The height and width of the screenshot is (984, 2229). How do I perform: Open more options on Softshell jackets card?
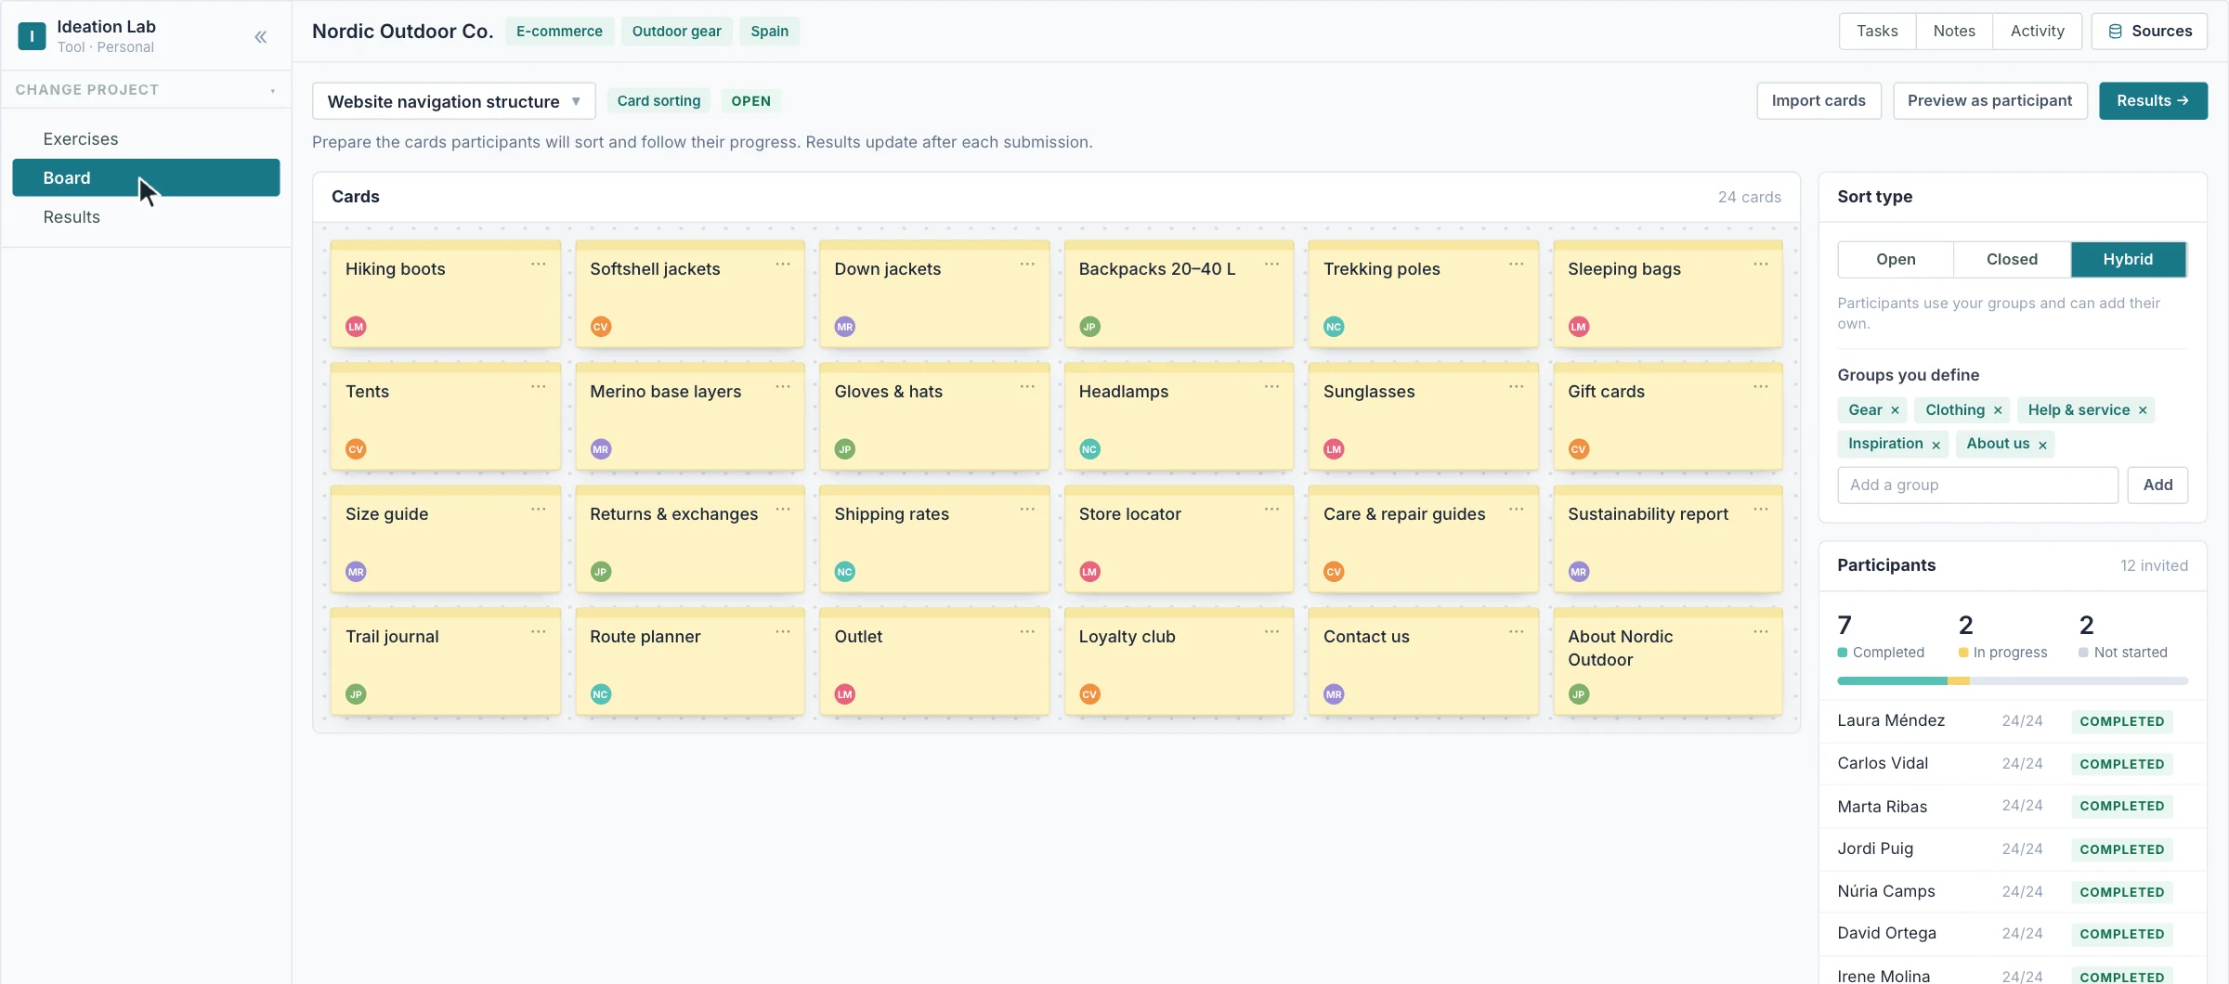coord(783,265)
